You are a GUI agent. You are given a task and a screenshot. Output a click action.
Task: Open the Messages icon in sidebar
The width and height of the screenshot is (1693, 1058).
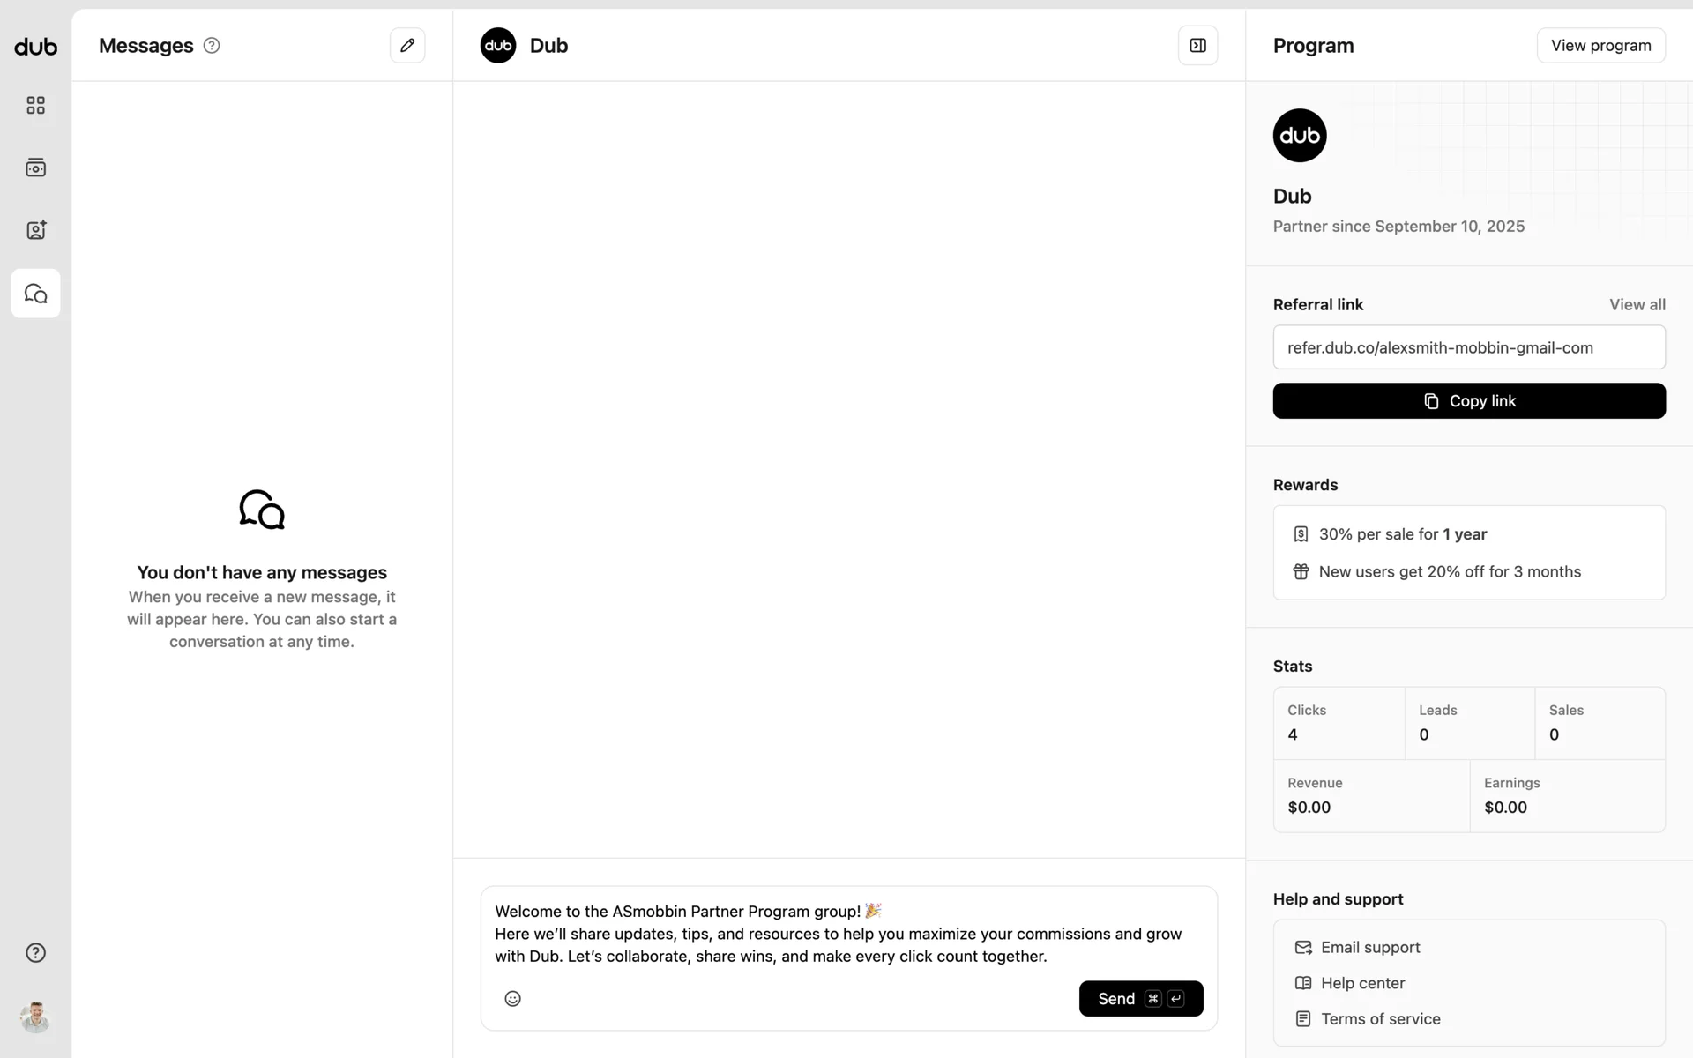pyautogui.click(x=35, y=294)
